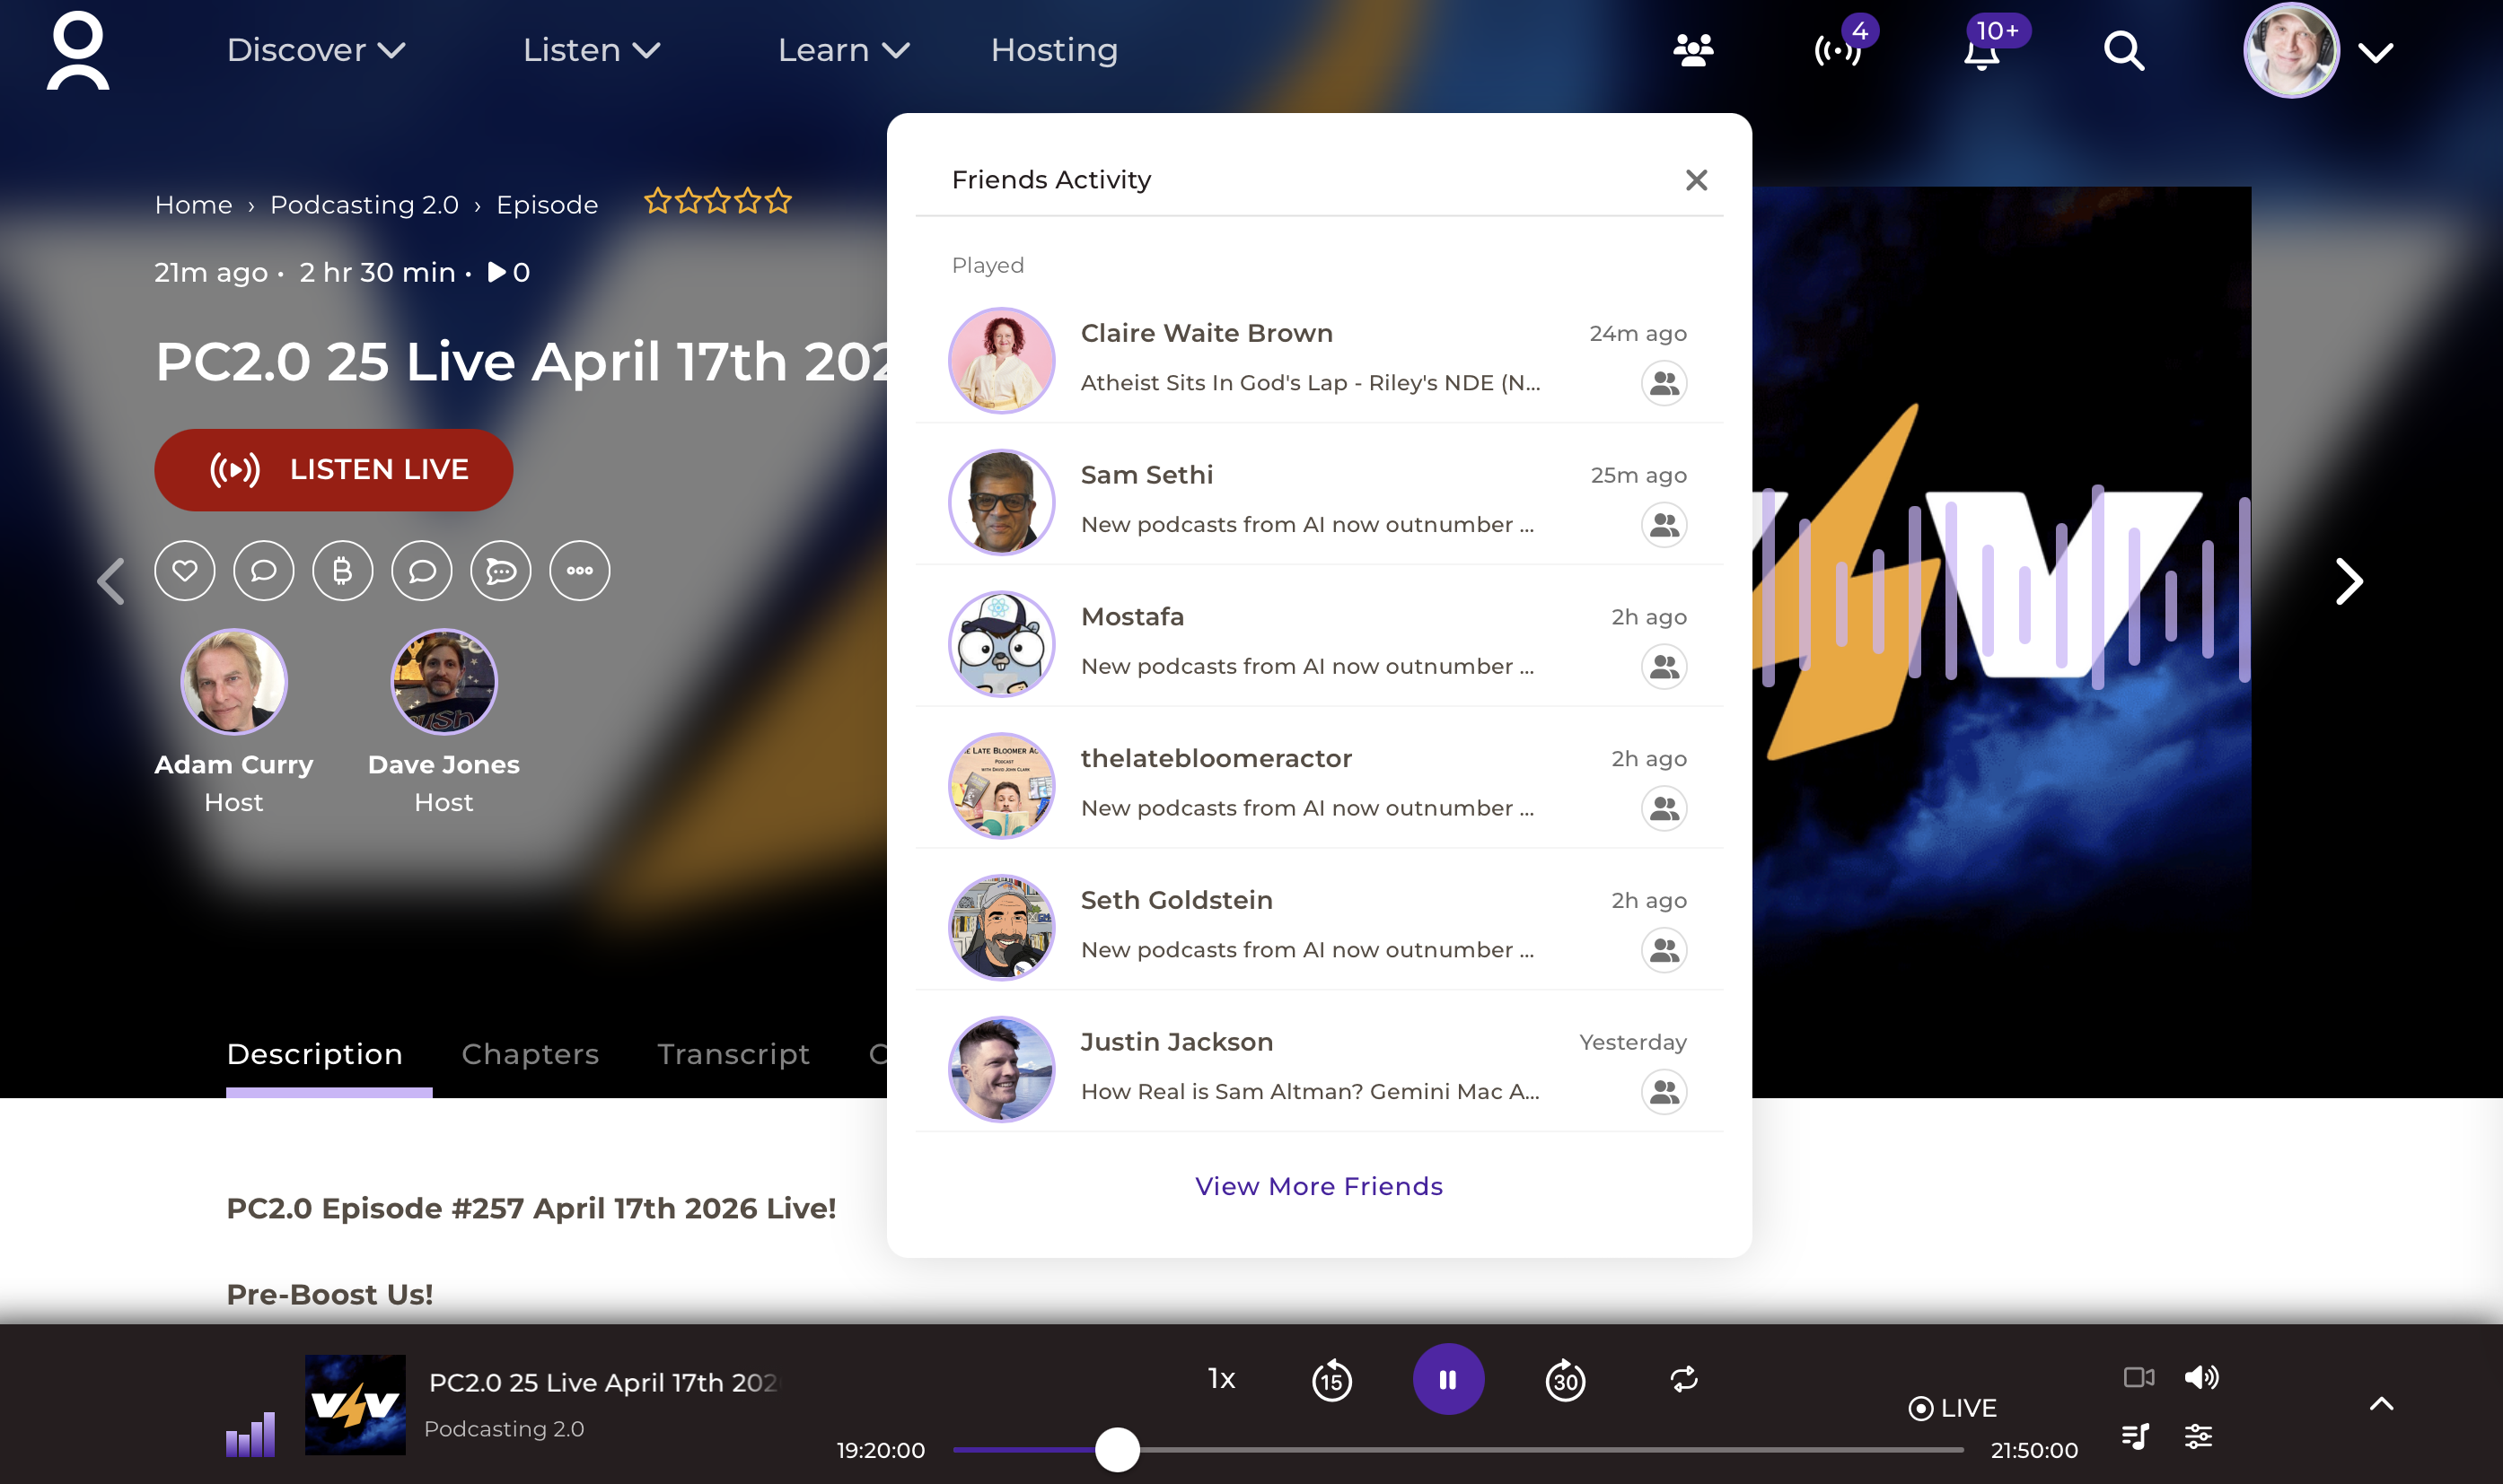2503x1484 pixels.
Task: Open the player settings sliders icon
Action: [2199, 1437]
